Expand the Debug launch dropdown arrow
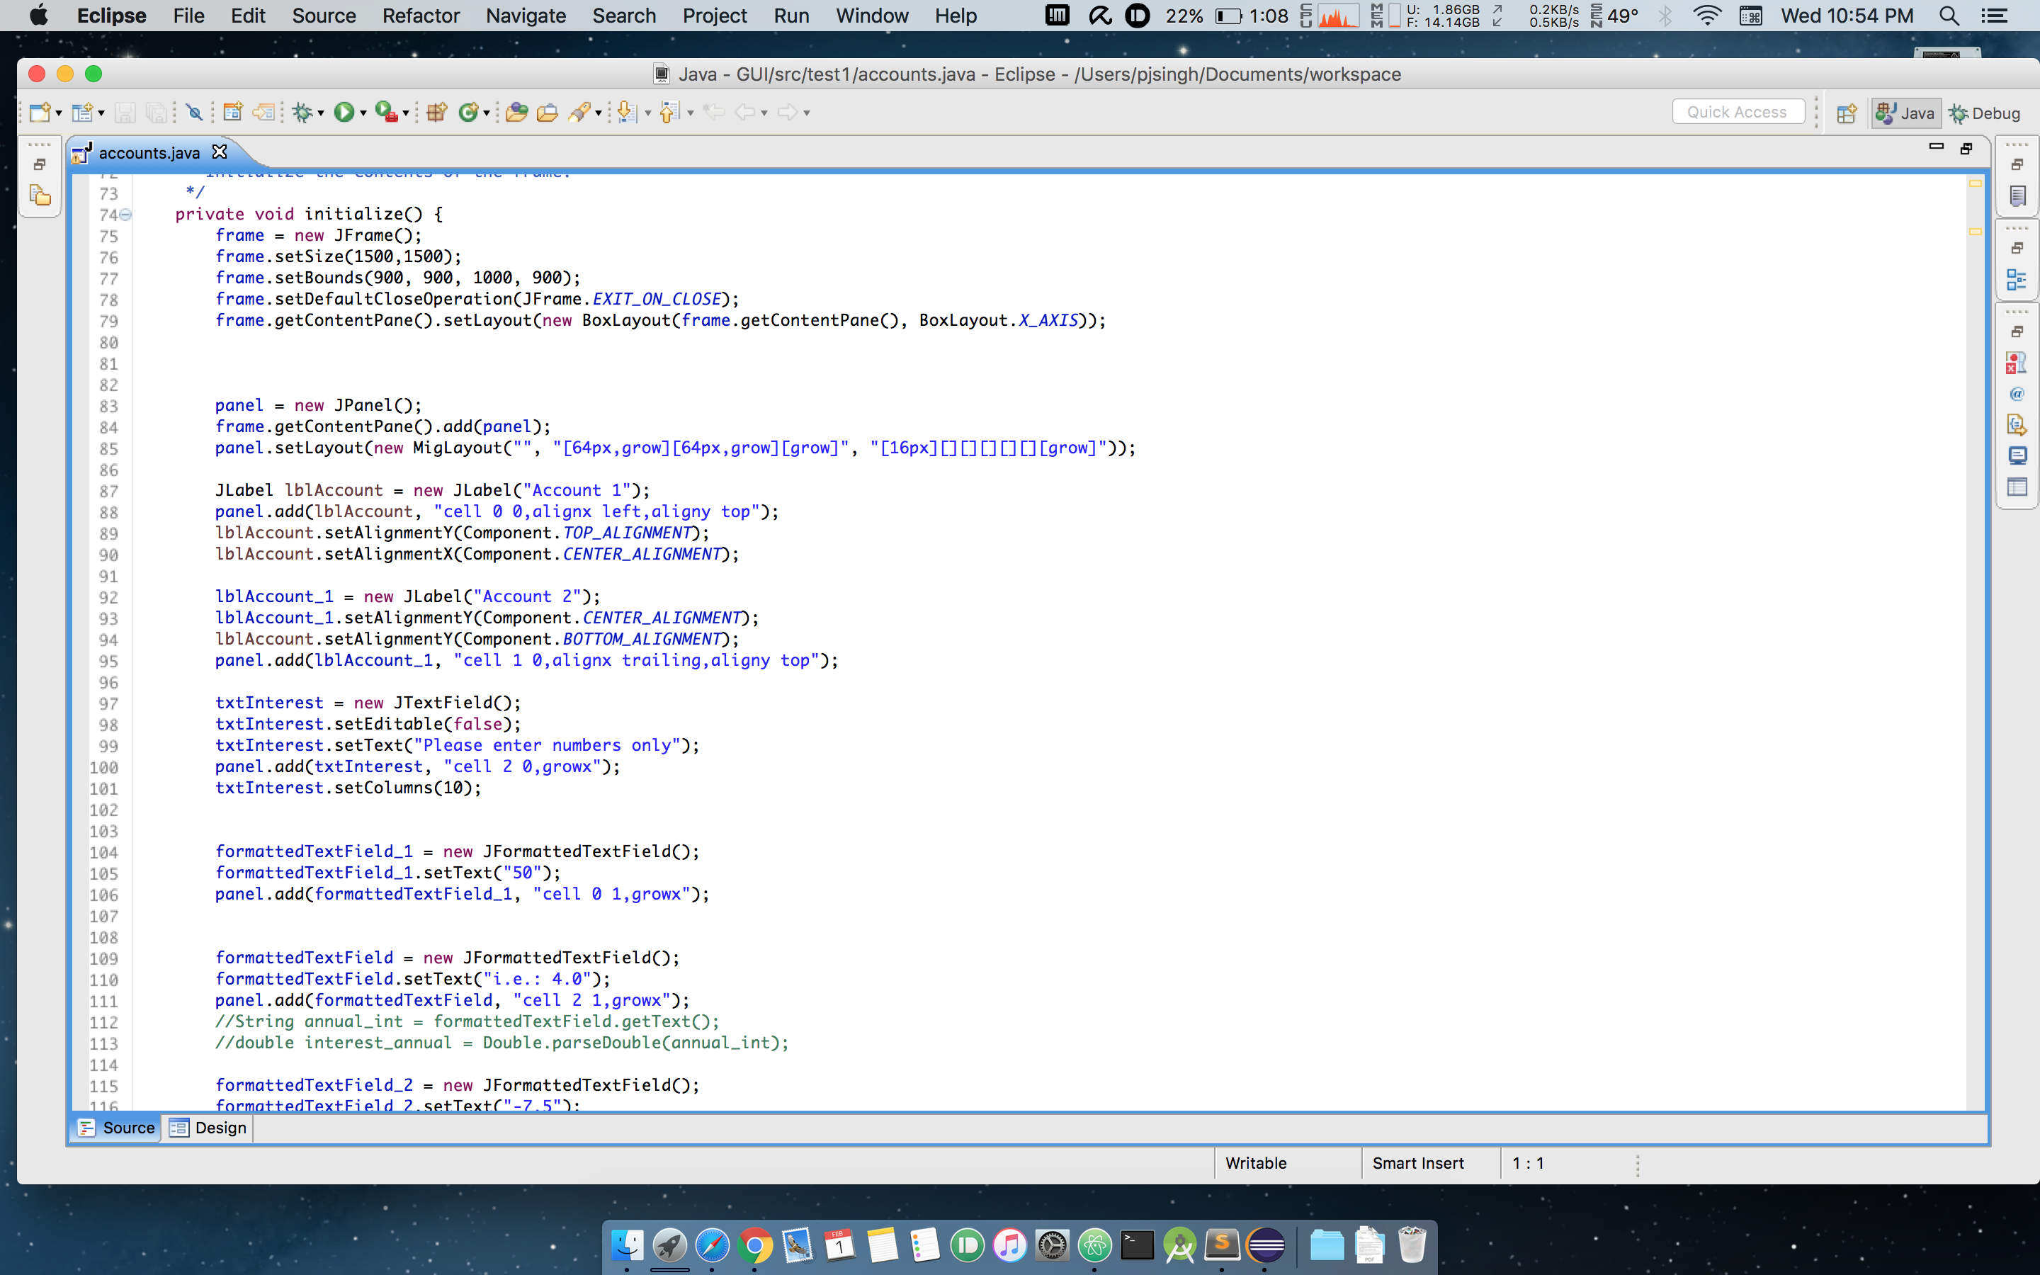The image size is (2040, 1275). coord(321,113)
